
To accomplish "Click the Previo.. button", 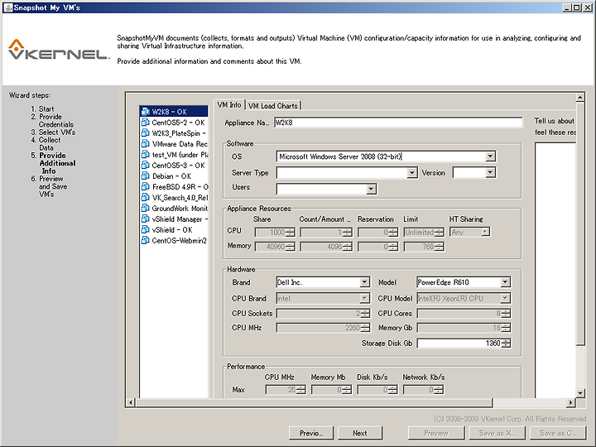I will [x=311, y=433].
